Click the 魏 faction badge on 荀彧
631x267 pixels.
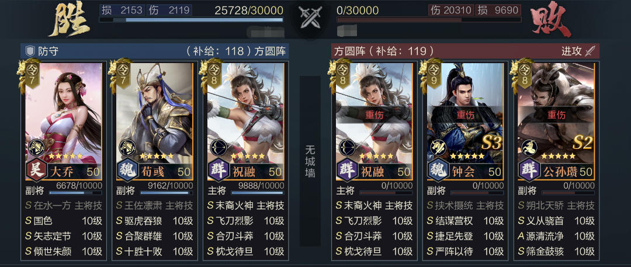(127, 171)
